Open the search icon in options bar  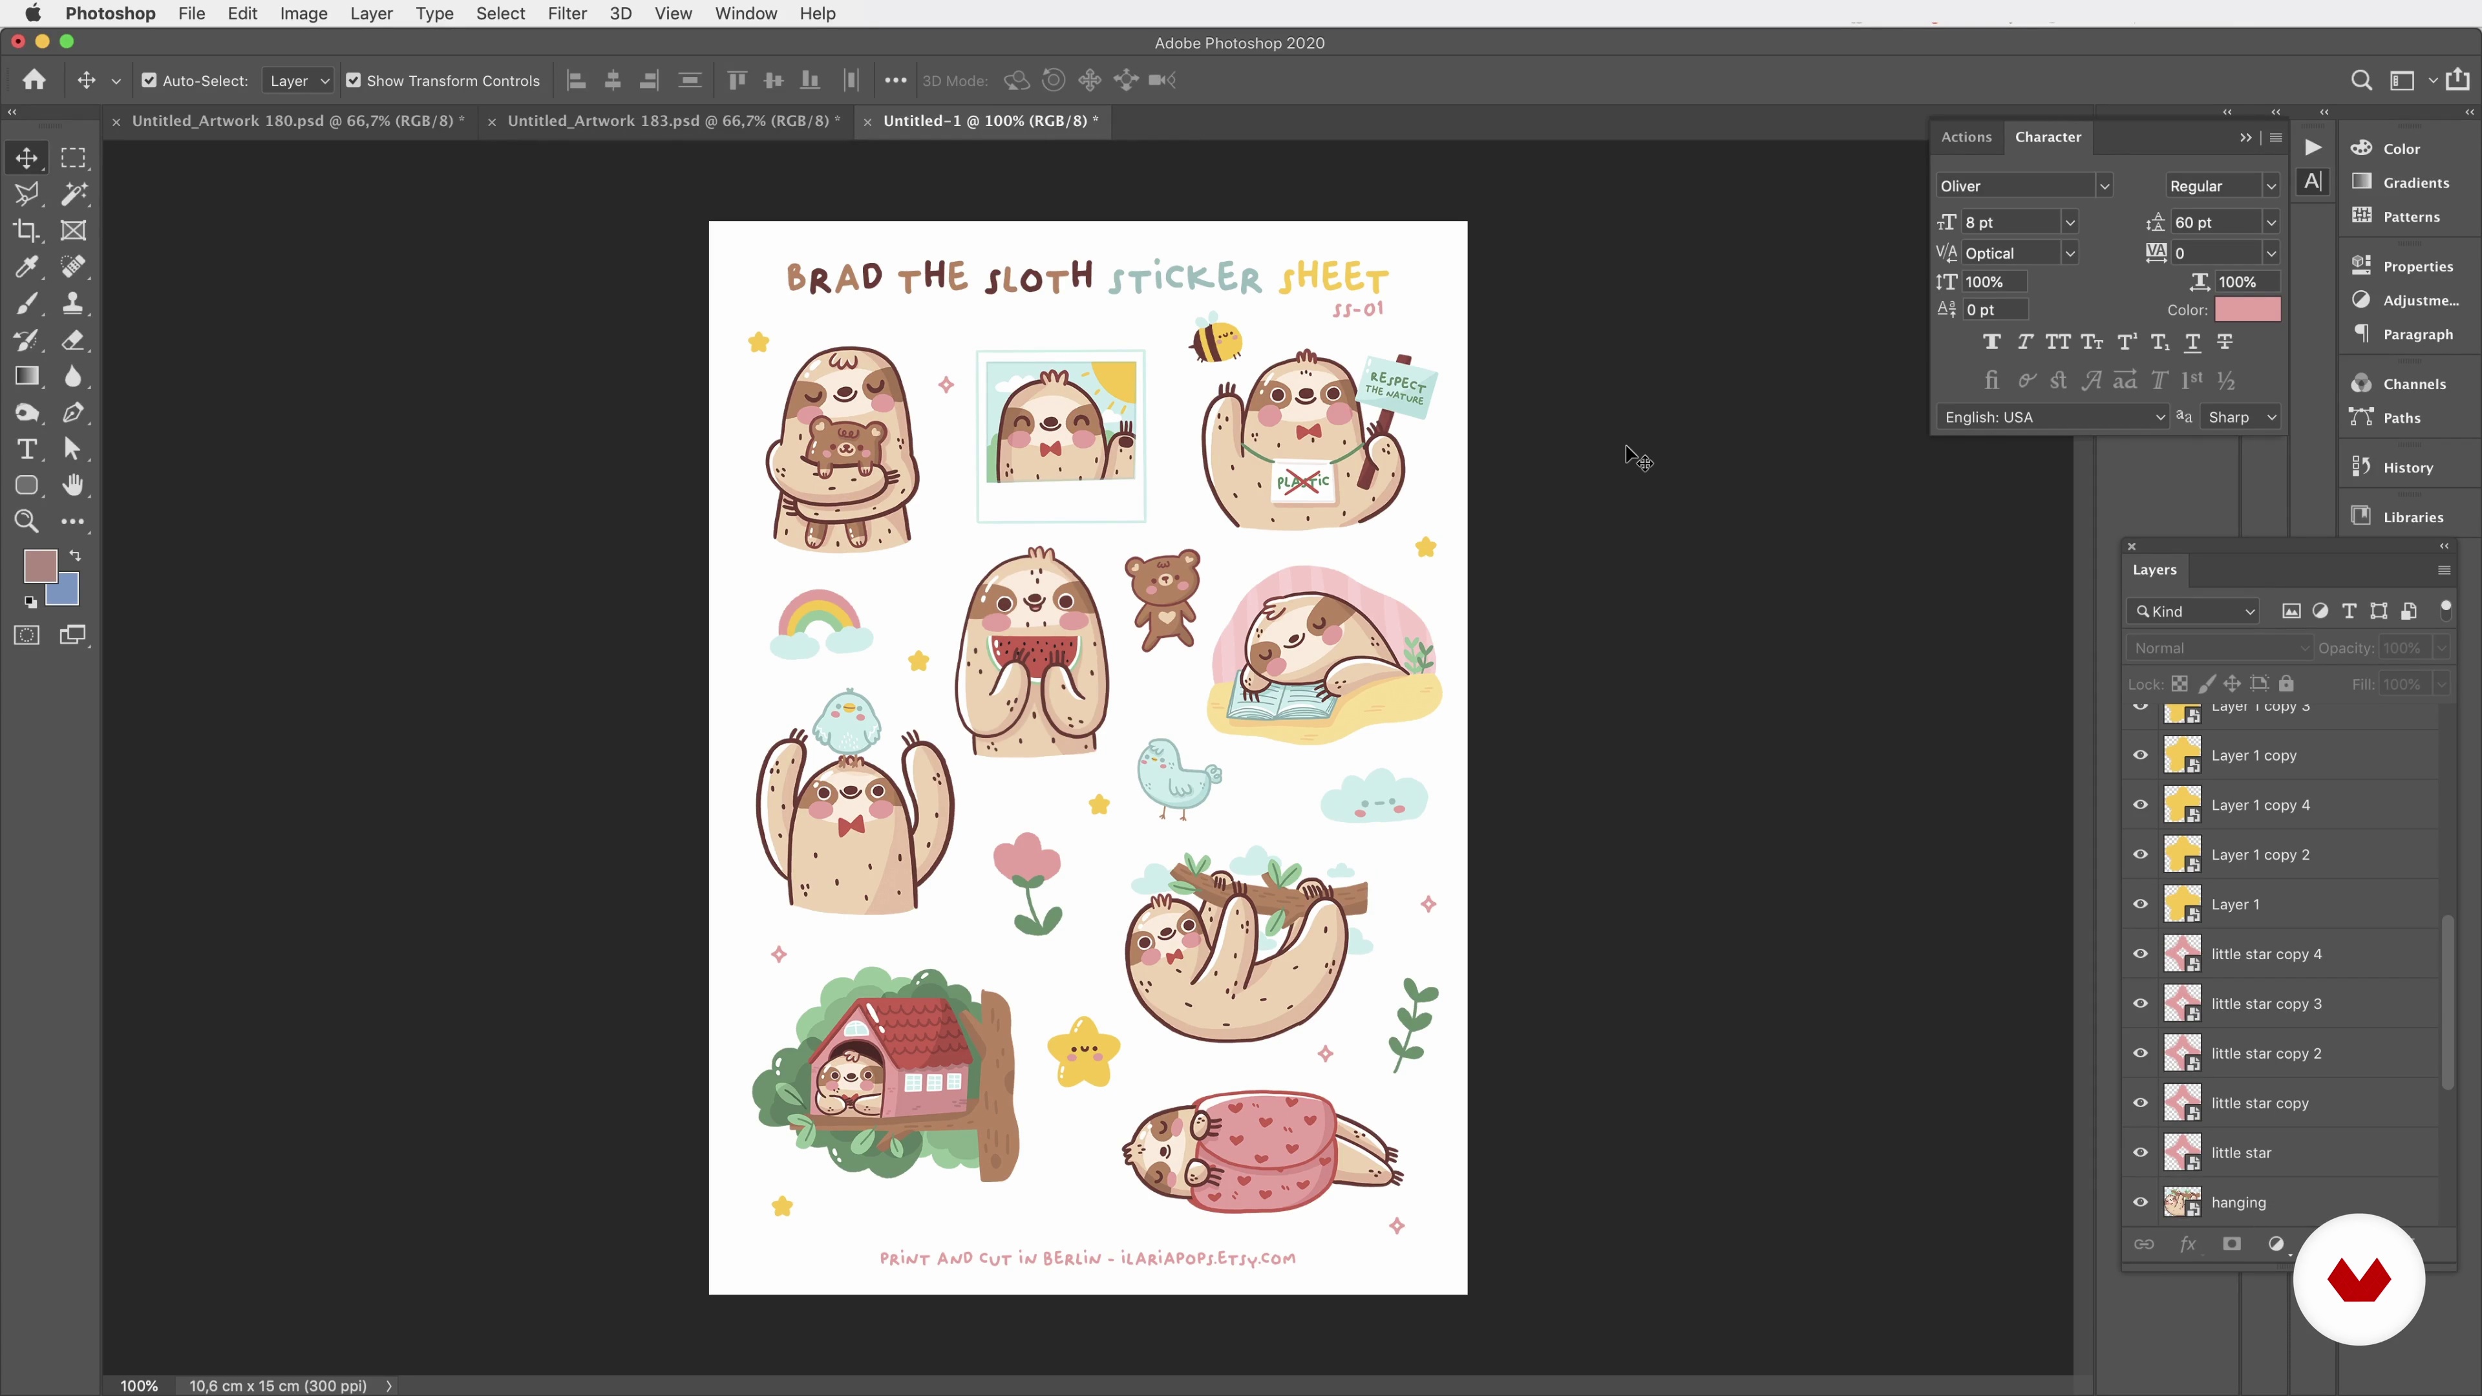click(x=2360, y=80)
